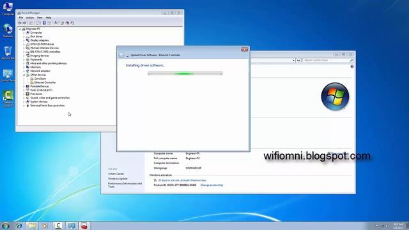The image size is (409, 230).
Task: Click the clock in the system tray
Action: click(398, 226)
